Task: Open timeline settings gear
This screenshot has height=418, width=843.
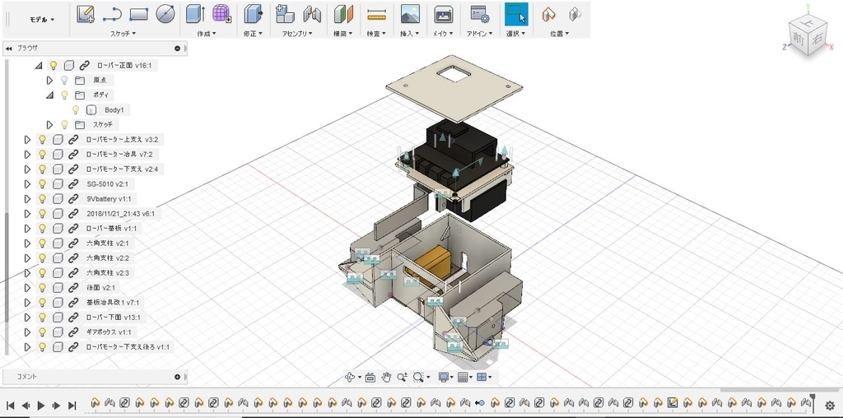Action: [x=830, y=406]
